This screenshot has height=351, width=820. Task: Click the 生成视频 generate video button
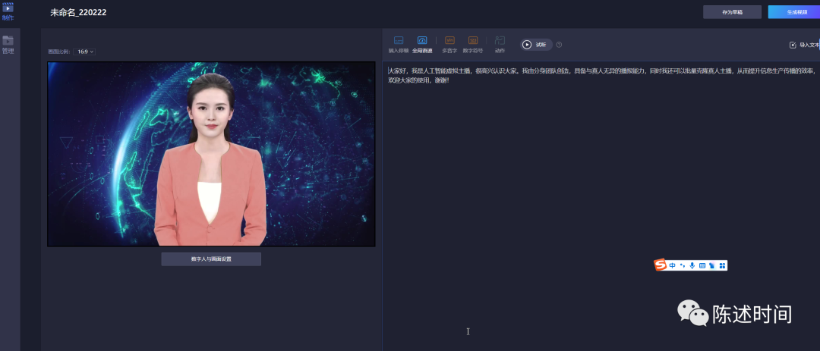click(794, 12)
